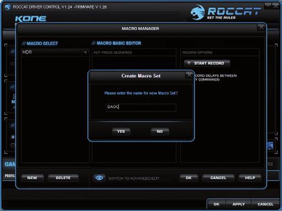Close the Macro Manager window
Image resolution: width=282 pixels, height=211 pixels.
(261, 28)
